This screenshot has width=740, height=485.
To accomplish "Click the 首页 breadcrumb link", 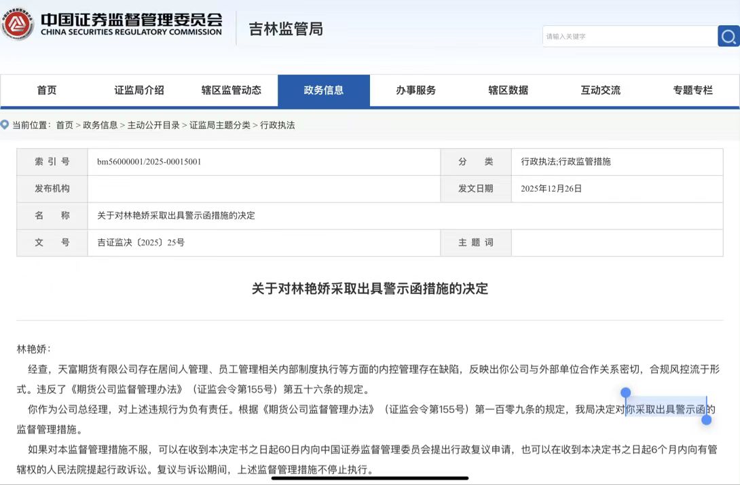I will click(64, 125).
